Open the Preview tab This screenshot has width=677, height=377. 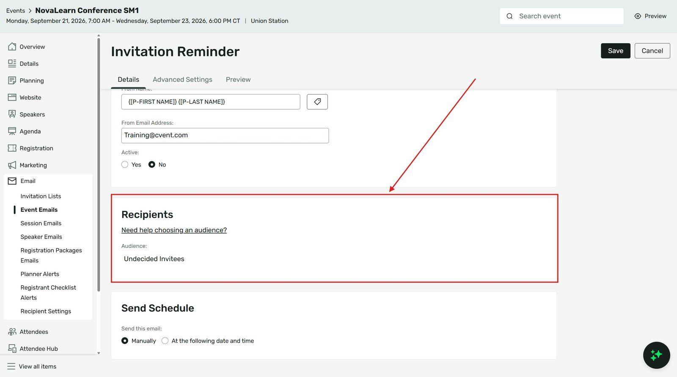tap(238, 80)
